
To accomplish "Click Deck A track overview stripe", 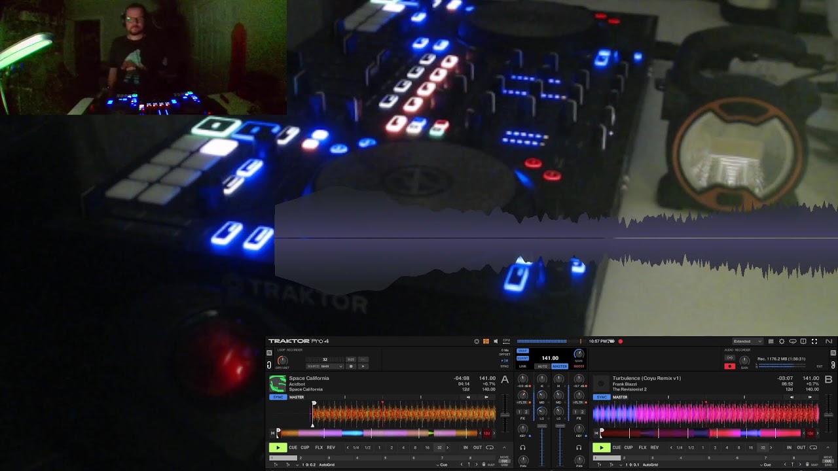I will [378, 433].
